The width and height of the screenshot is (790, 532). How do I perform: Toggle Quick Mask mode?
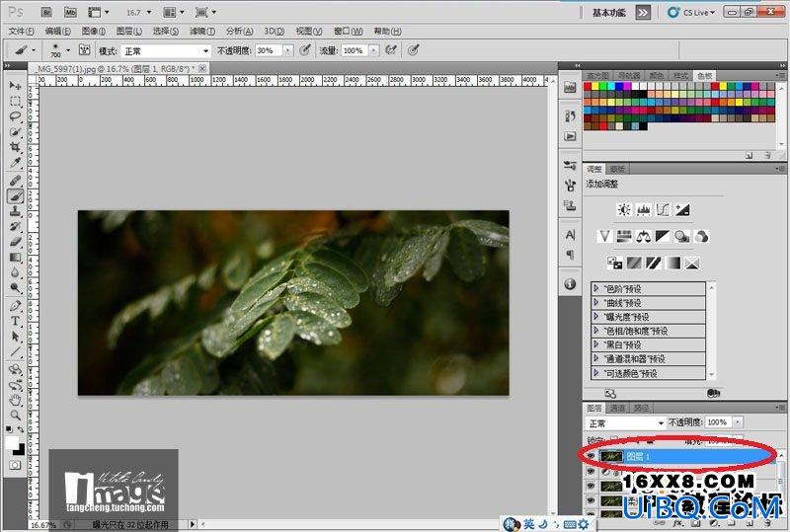tap(15, 466)
